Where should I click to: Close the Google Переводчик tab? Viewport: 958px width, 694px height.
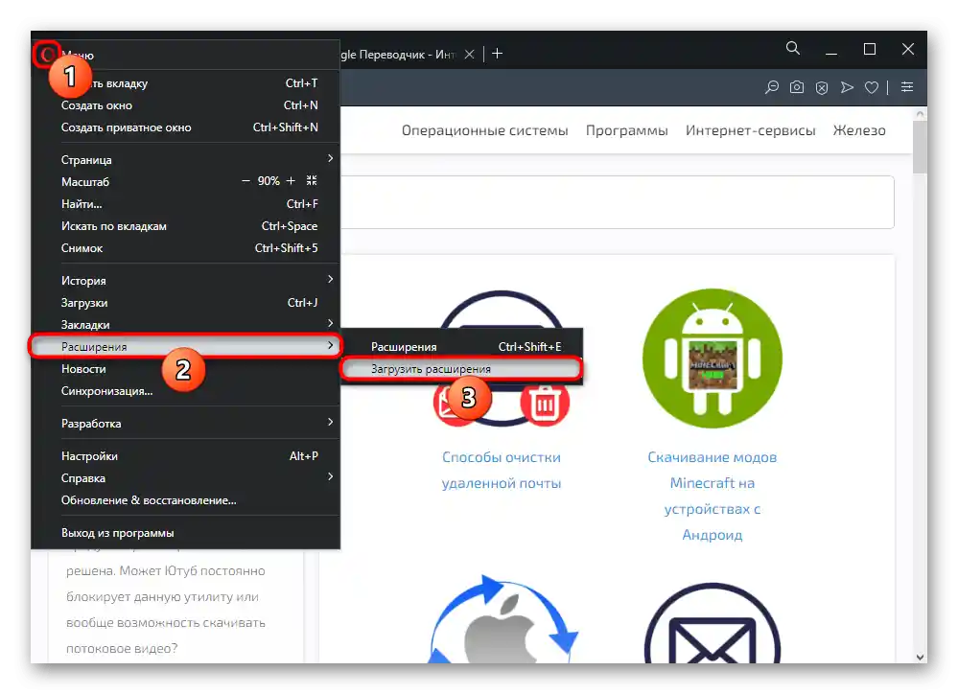point(469,55)
